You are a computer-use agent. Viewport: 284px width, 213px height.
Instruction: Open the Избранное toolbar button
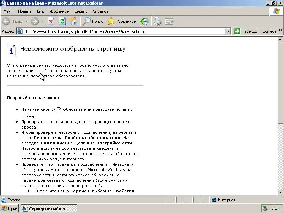(121, 21)
